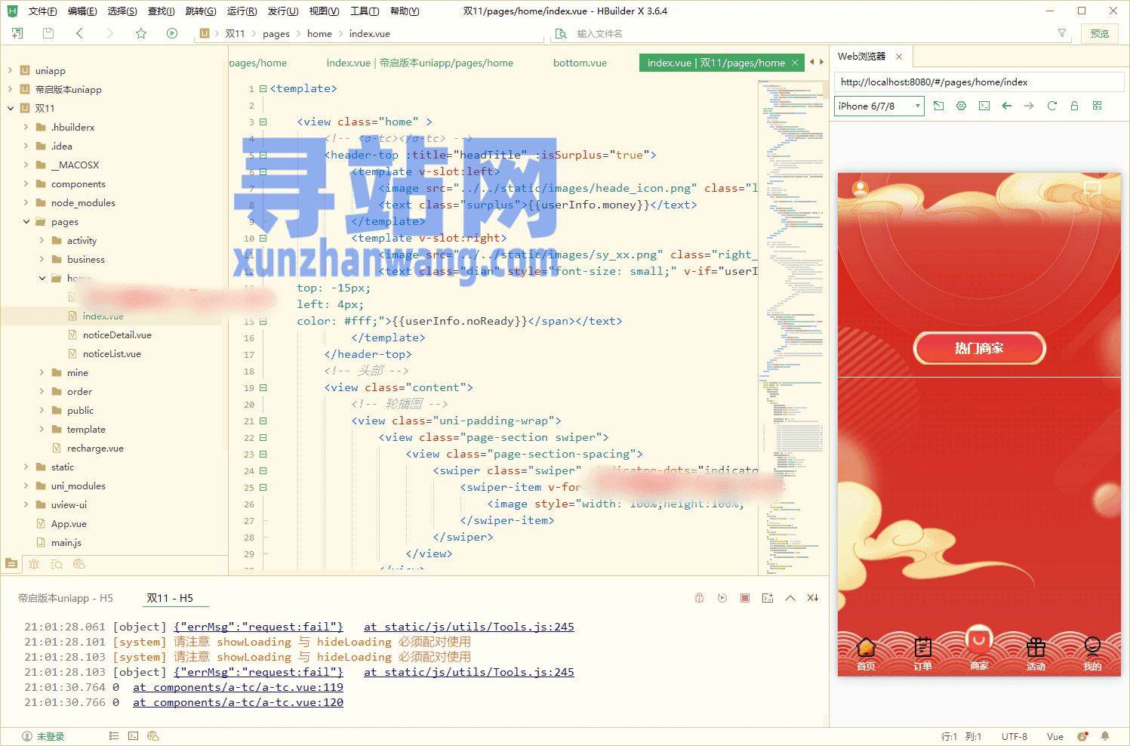Open link at_static/js/utils/Tools.js:245 first row
The image size is (1130, 746).
pyautogui.click(x=469, y=627)
